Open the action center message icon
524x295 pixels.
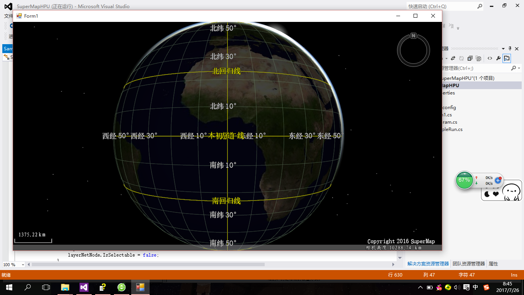[466, 287]
